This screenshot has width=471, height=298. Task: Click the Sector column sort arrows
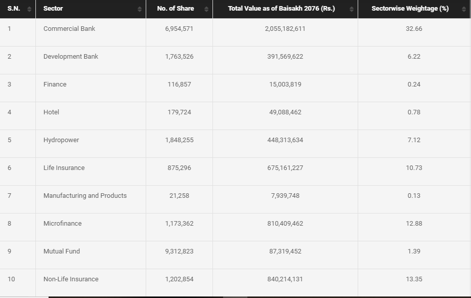tap(140, 9)
